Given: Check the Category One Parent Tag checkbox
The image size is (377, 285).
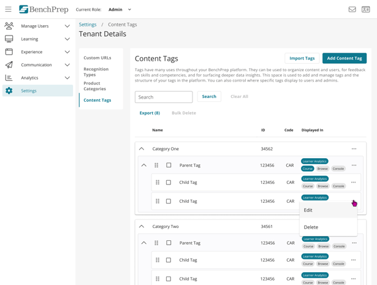Looking at the screenshot, I should (169, 165).
